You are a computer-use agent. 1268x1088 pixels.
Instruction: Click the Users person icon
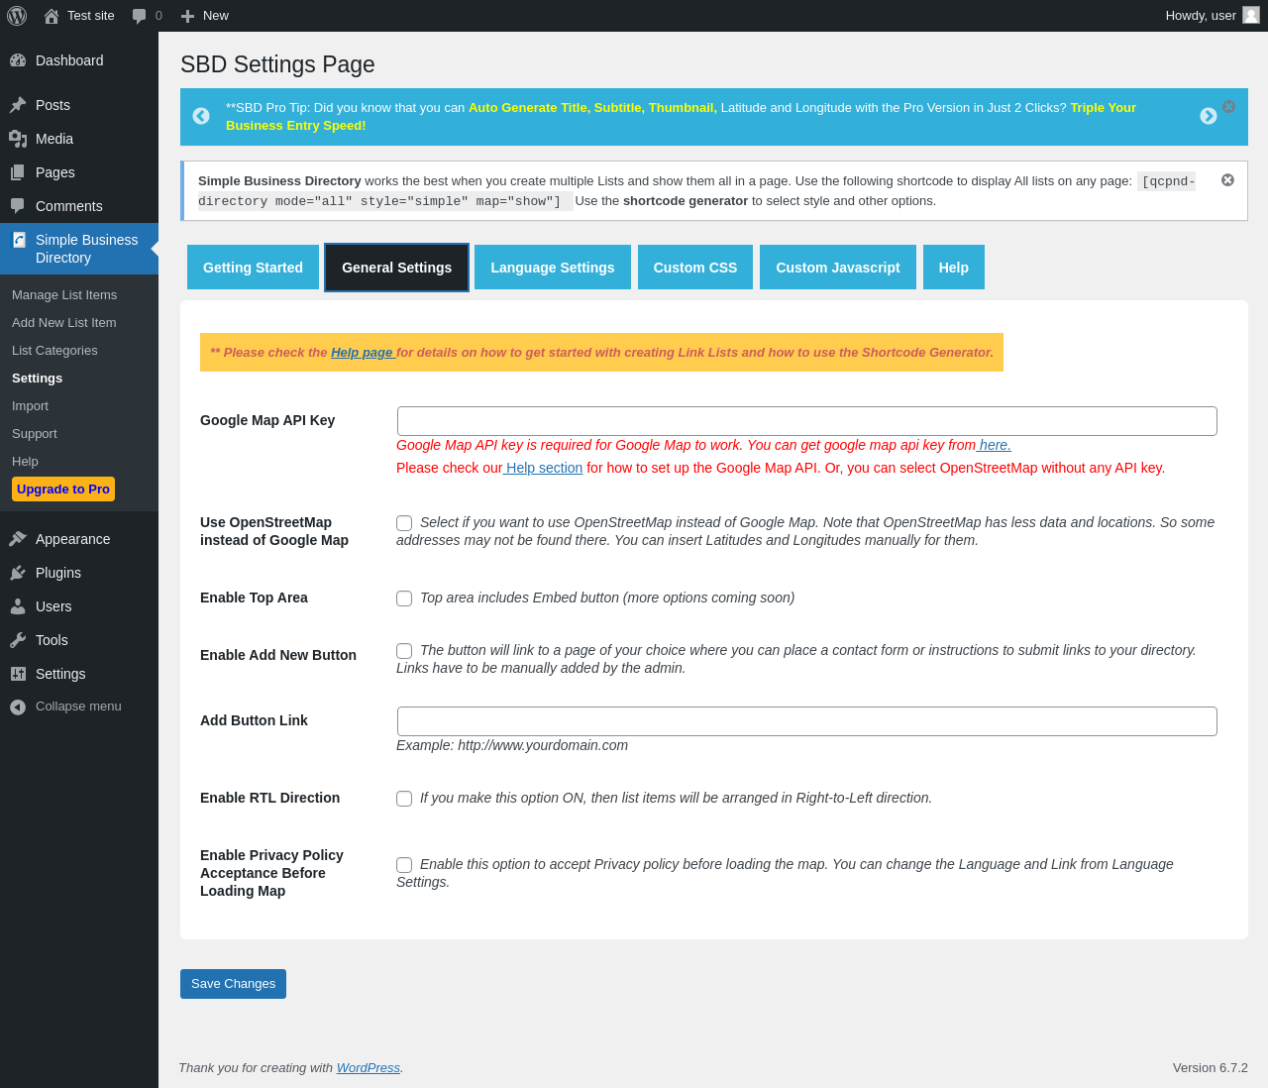pyautogui.click(x=18, y=606)
